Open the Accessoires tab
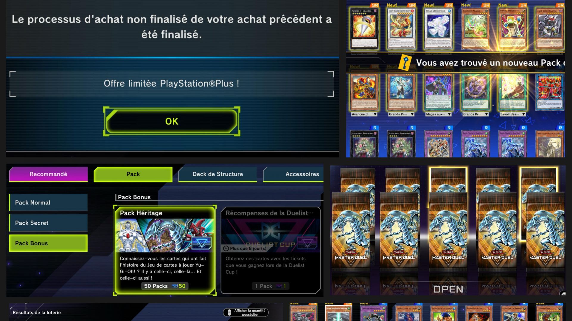This screenshot has height=321, width=572. [298, 174]
